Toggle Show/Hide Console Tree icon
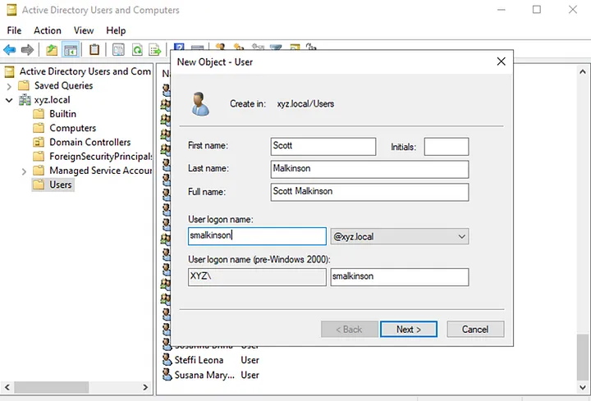The image size is (591, 401). click(x=71, y=49)
